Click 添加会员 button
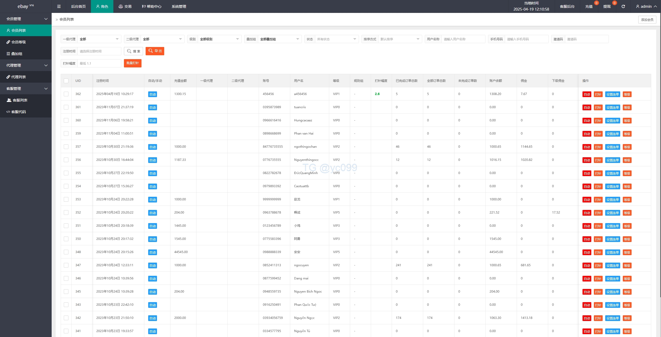This screenshot has height=337, width=661. (647, 20)
